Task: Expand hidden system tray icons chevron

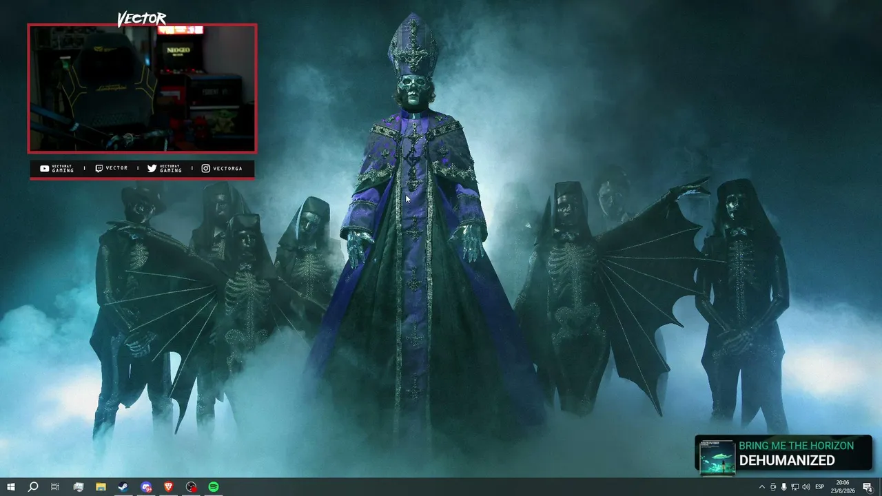Action: [761, 487]
